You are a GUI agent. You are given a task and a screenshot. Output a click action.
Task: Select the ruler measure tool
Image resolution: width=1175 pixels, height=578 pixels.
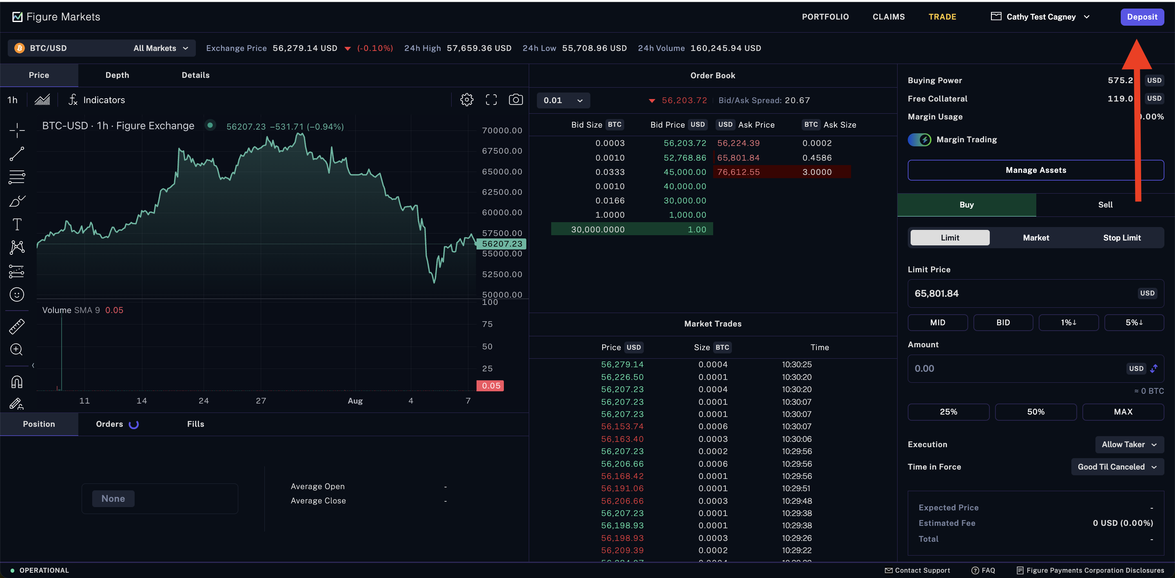[x=17, y=327]
